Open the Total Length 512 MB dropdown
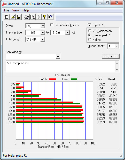Image resolution: width=125 pixels, height=160 pixels. 43,39
